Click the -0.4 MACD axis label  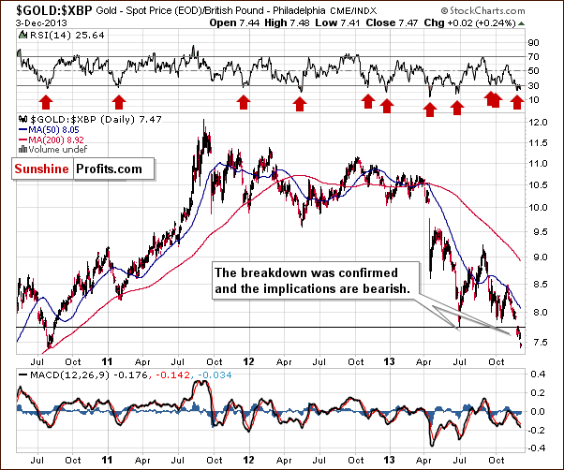(536, 448)
